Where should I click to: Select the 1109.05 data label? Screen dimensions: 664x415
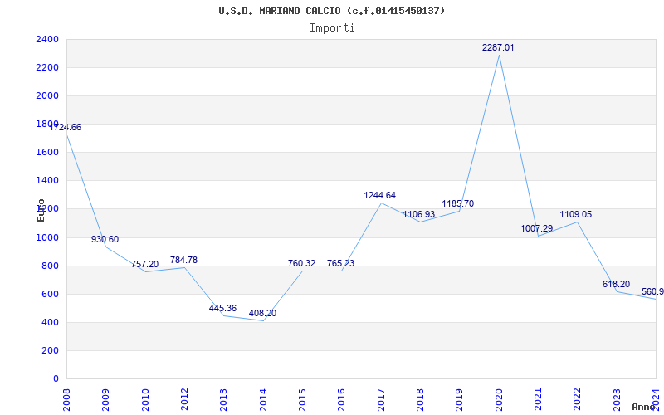(x=575, y=215)
